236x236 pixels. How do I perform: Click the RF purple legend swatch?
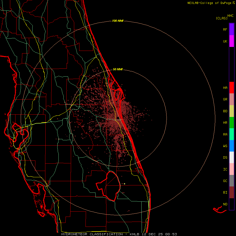click(232, 29)
